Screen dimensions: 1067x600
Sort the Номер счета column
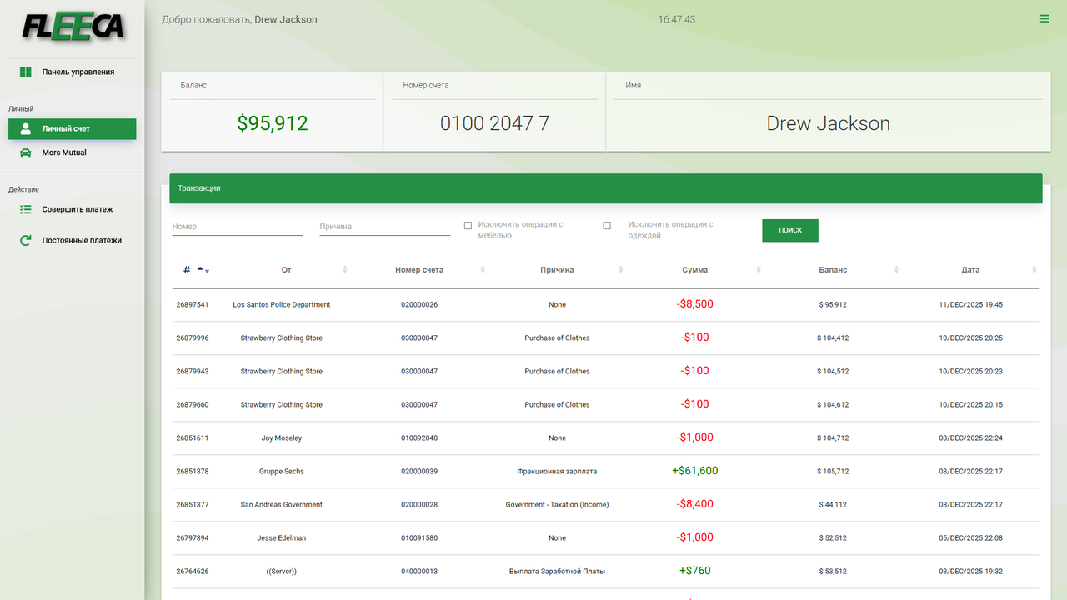click(x=419, y=270)
